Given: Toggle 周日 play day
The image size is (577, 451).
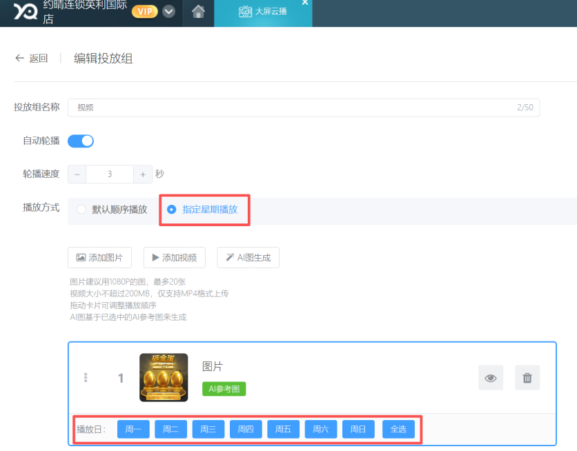Looking at the screenshot, I should point(358,429).
